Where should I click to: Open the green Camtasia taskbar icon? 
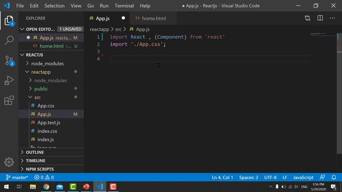point(73,187)
